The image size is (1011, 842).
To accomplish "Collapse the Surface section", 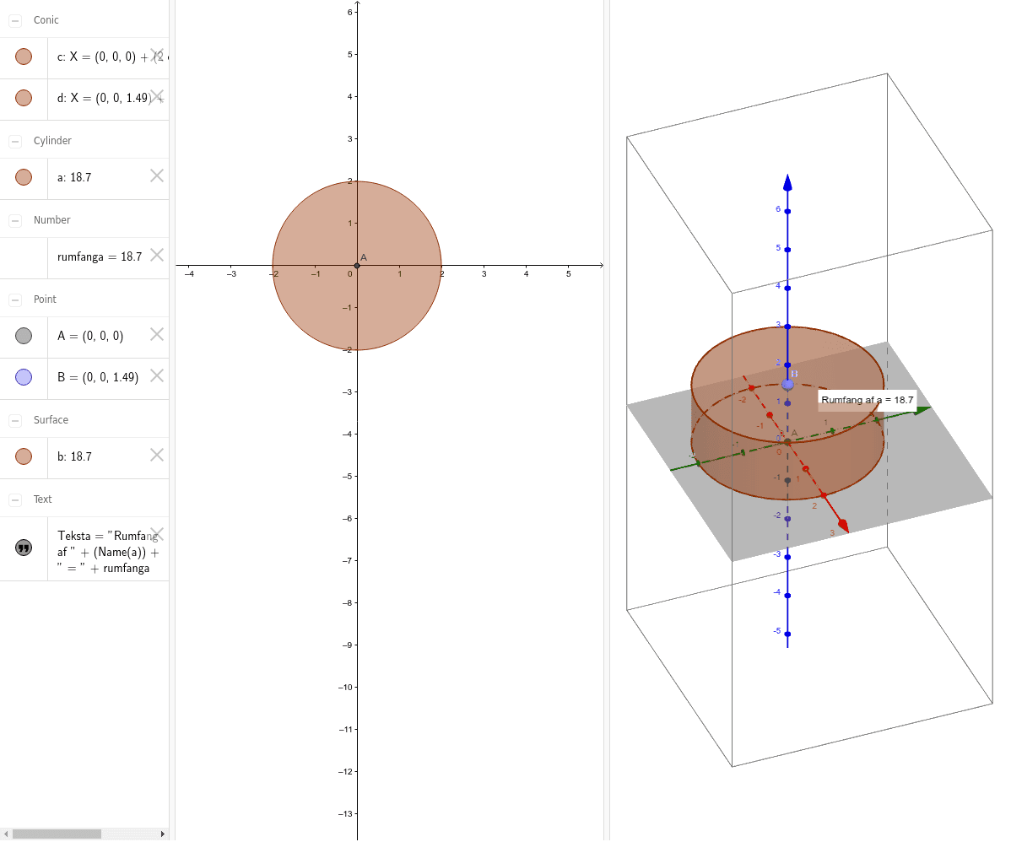I will 14,419.
